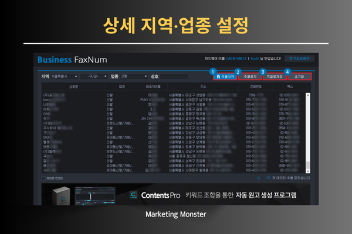Select the row with address 강남구 삼성동
This screenshot has width=352, height=234.
(x=174, y=133)
